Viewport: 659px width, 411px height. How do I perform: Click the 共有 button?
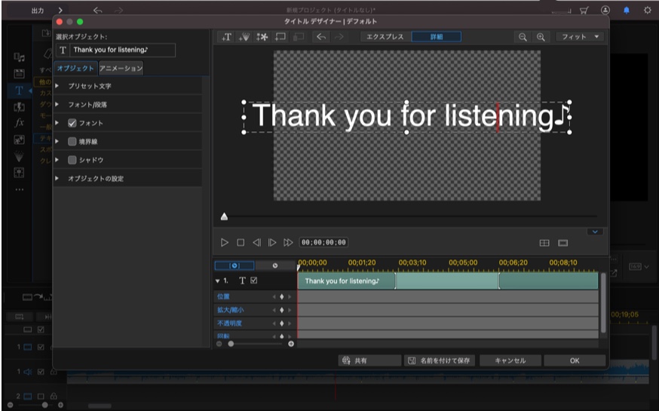click(x=369, y=360)
